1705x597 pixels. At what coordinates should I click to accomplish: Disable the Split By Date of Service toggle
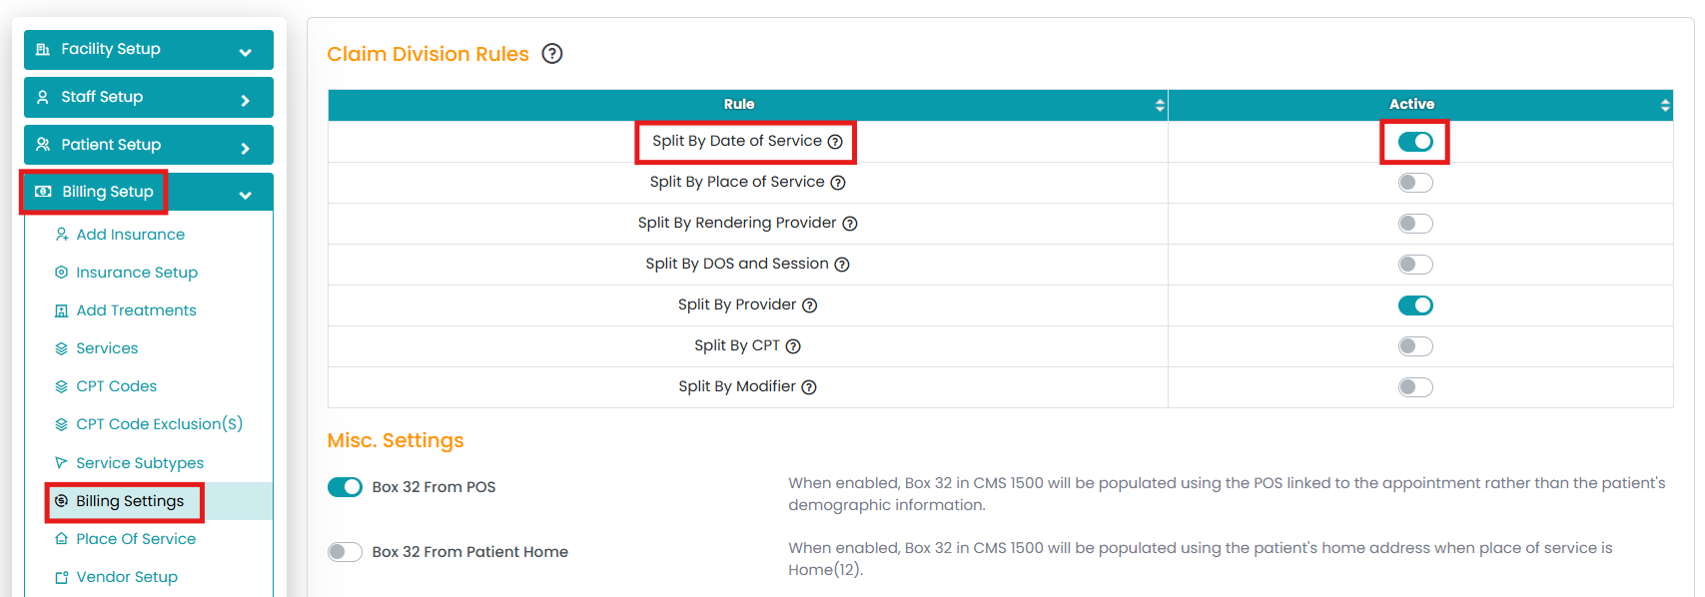(1414, 142)
